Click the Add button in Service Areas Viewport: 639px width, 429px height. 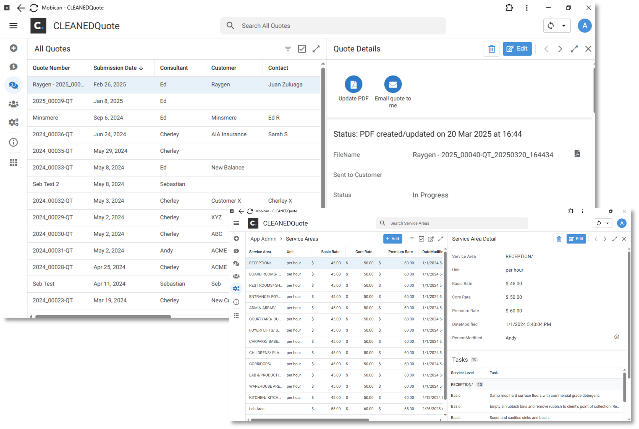[392, 239]
